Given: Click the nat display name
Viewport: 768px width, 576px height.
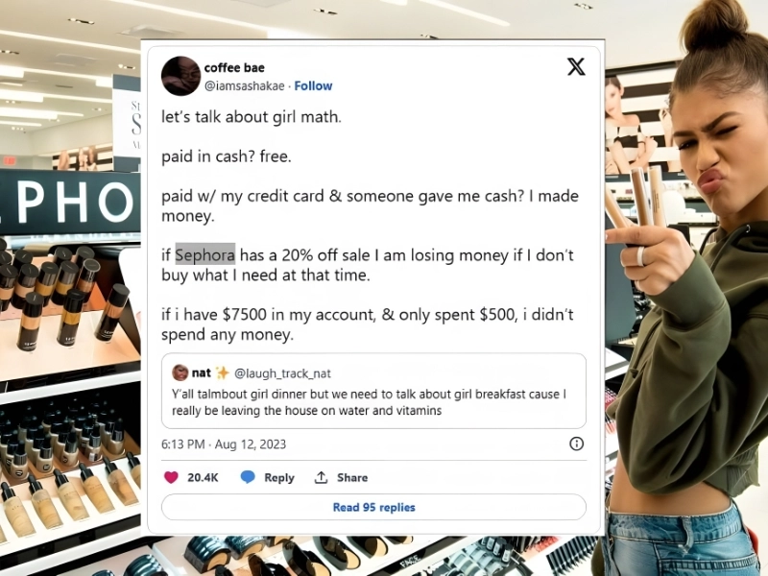Looking at the screenshot, I should pyautogui.click(x=202, y=373).
